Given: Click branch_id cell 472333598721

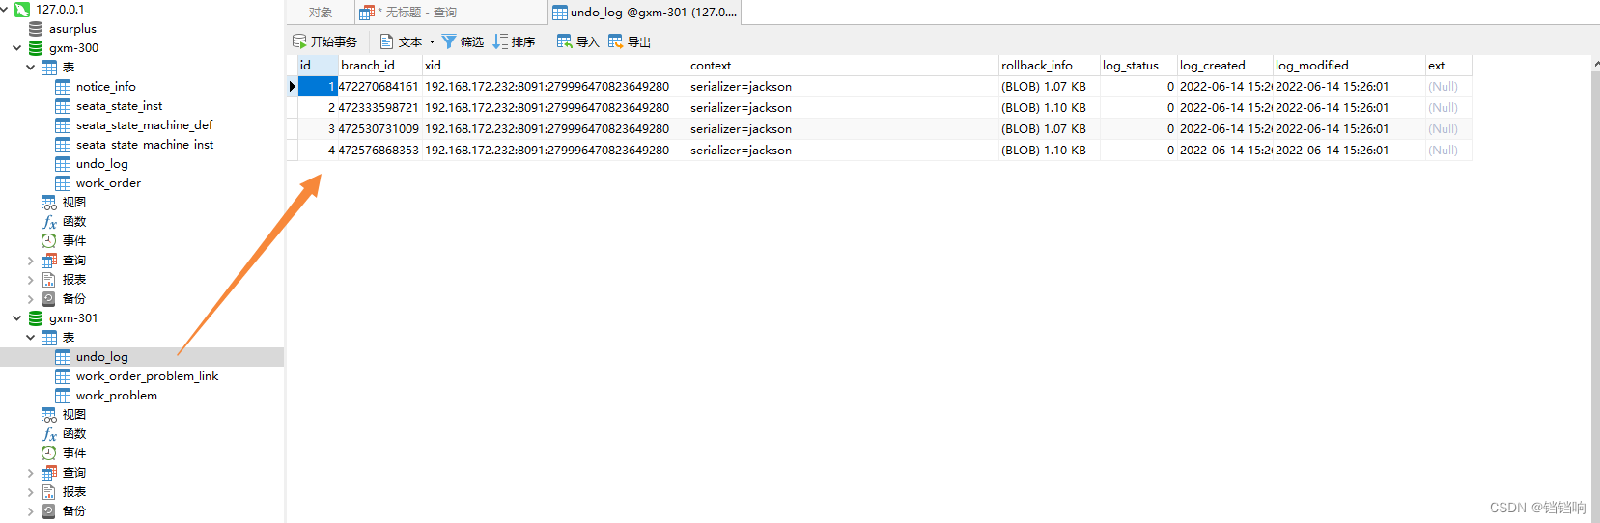Looking at the screenshot, I should (380, 108).
